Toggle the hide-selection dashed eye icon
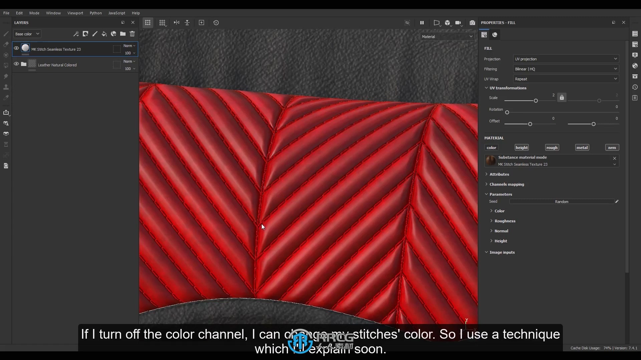 pos(407,23)
